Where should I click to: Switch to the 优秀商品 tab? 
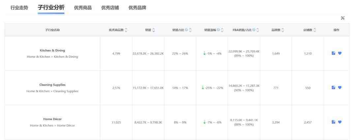coord(83,8)
